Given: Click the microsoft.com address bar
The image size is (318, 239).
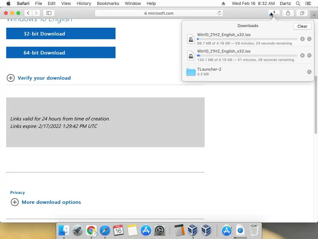Looking at the screenshot, I should pos(159,13).
